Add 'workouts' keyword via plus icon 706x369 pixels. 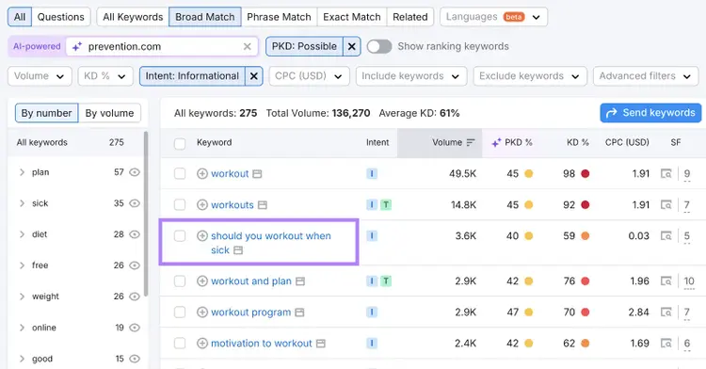pyautogui.click(x=202, y=205)
